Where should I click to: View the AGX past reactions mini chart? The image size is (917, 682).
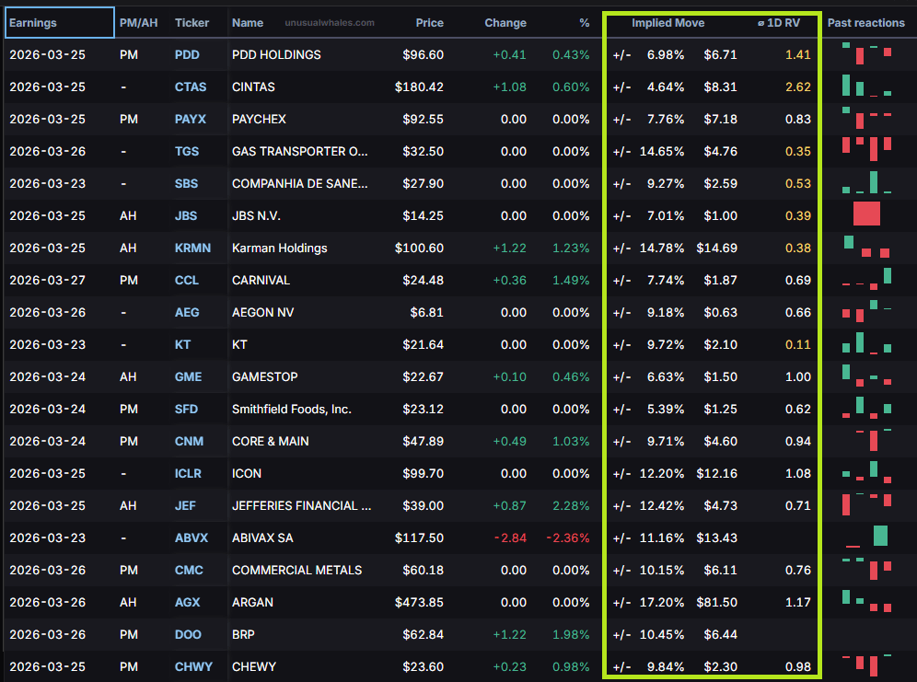[866, 601]
